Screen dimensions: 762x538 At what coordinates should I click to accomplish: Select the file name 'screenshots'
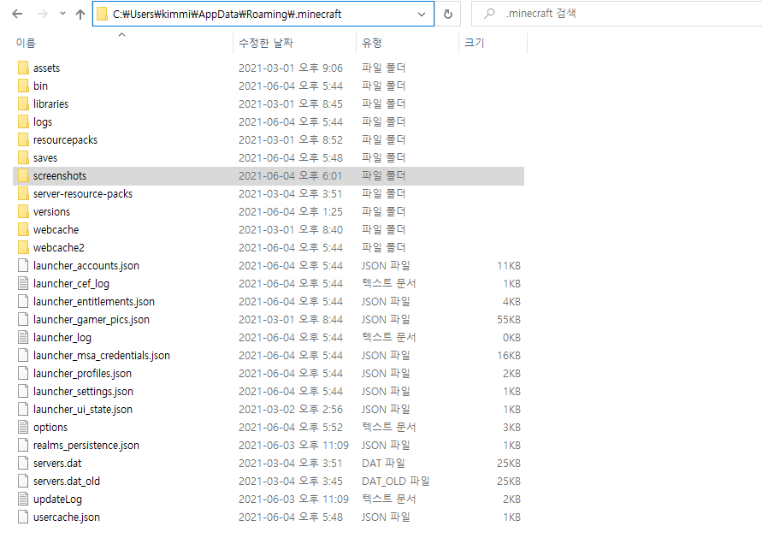tap(60, 176)
